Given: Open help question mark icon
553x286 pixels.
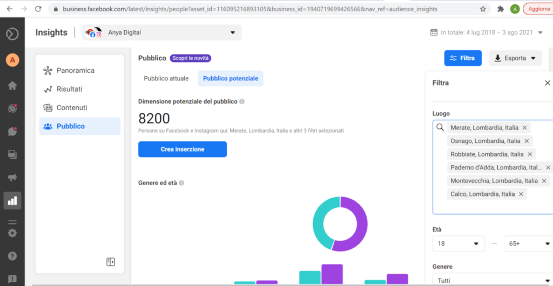Looking at the screenshot, I should [x=12, y=256].
